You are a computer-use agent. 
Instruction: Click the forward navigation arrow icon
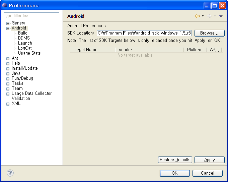pos(209,16)
